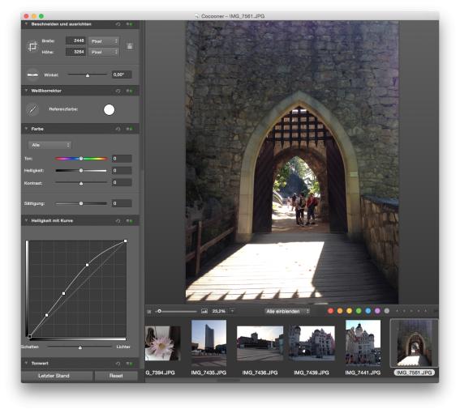The height and width of the screenshot is (413, 460).
Task: Click the Breite width input field
Action: pos(75,40)
